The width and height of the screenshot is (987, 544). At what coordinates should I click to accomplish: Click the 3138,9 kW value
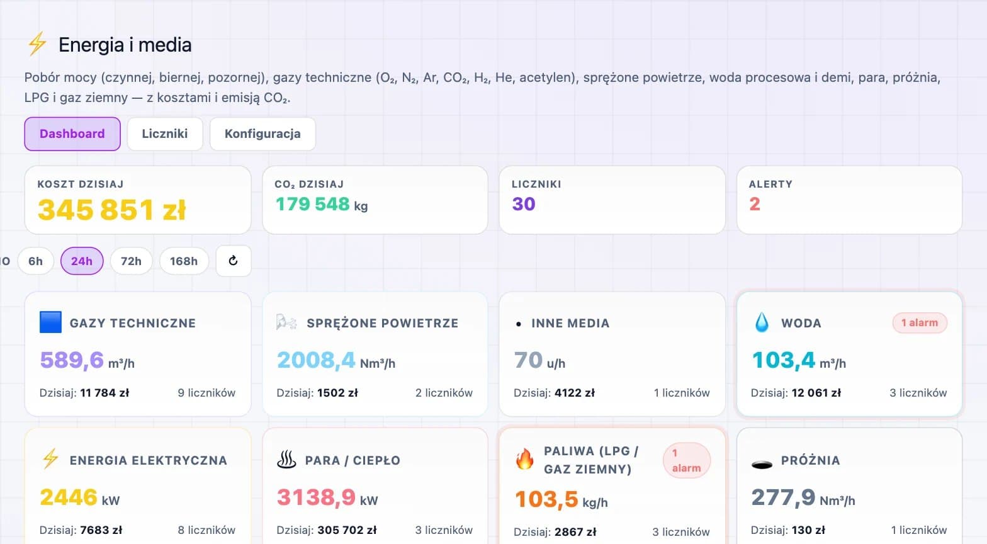327,498
